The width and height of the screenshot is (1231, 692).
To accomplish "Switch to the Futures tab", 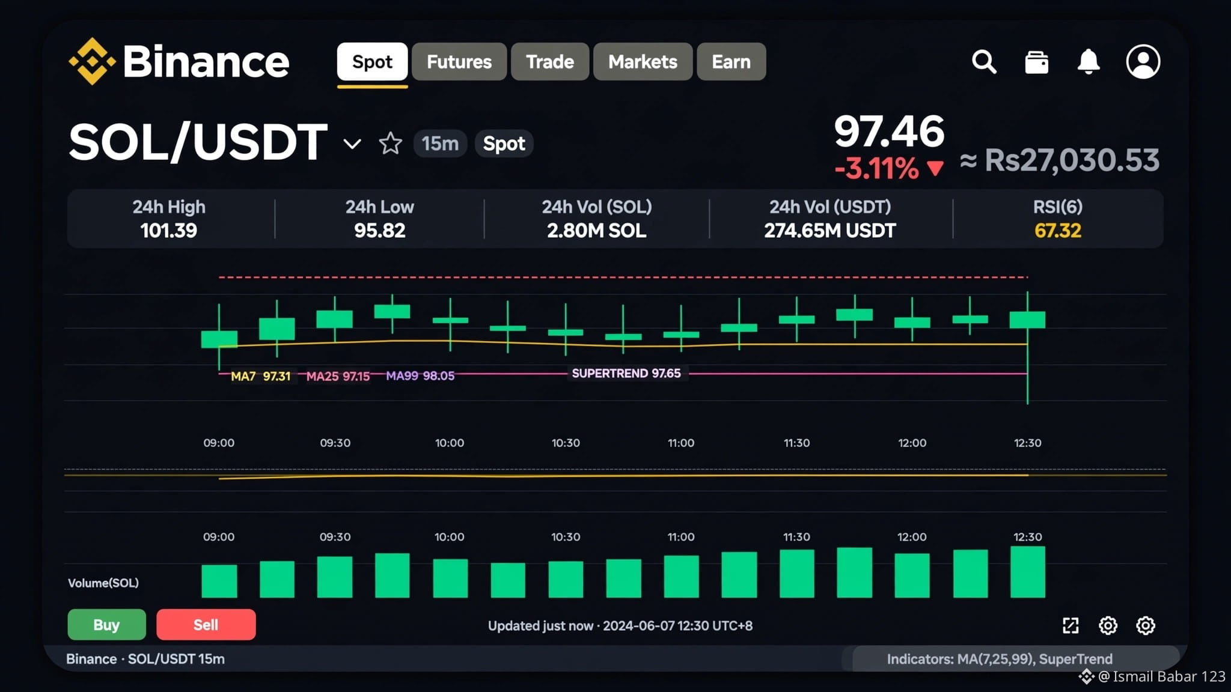I will coord(459,61).
